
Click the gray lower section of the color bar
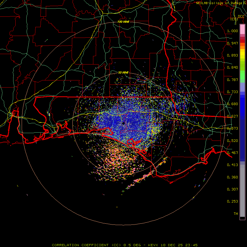[242, 191]
